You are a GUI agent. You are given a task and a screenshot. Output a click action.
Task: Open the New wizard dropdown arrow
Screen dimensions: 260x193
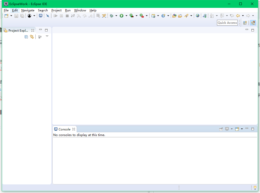(11, 16)
